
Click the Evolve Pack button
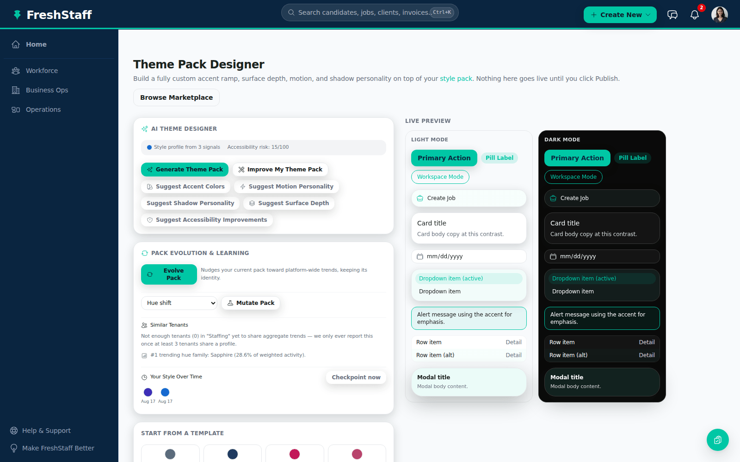[x=169, y=274]
